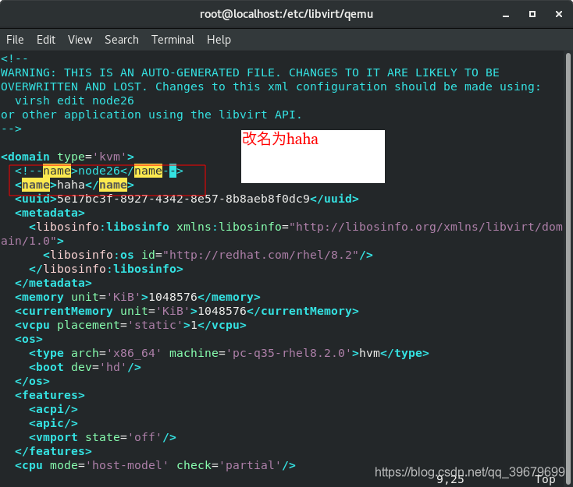Click the closing </features> tag
The height and width of the screenshot is (487, 573).
(x=53, y=451)
